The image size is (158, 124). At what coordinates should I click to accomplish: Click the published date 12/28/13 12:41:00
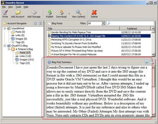[x=131, y=32]
